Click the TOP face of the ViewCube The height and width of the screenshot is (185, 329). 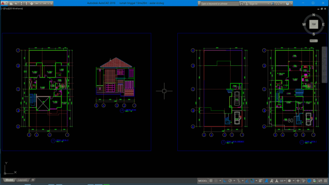click(314, 24)
